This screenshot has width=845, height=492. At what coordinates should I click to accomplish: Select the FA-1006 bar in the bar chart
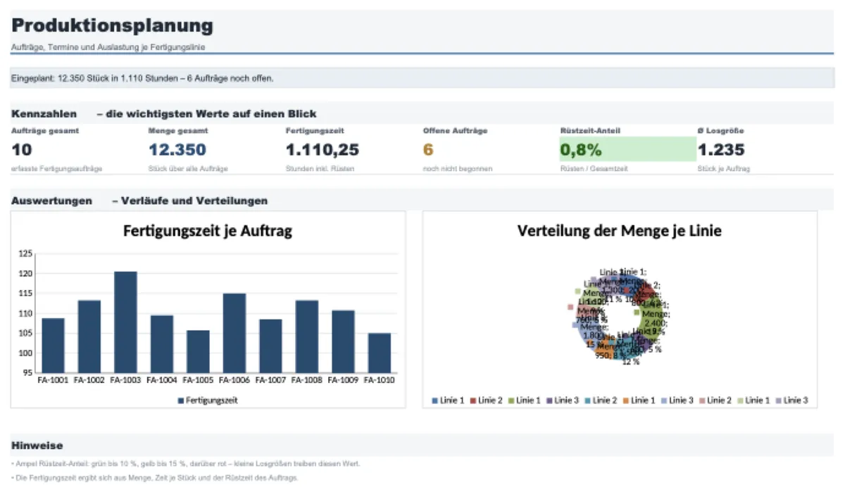(x=234, y=333)
